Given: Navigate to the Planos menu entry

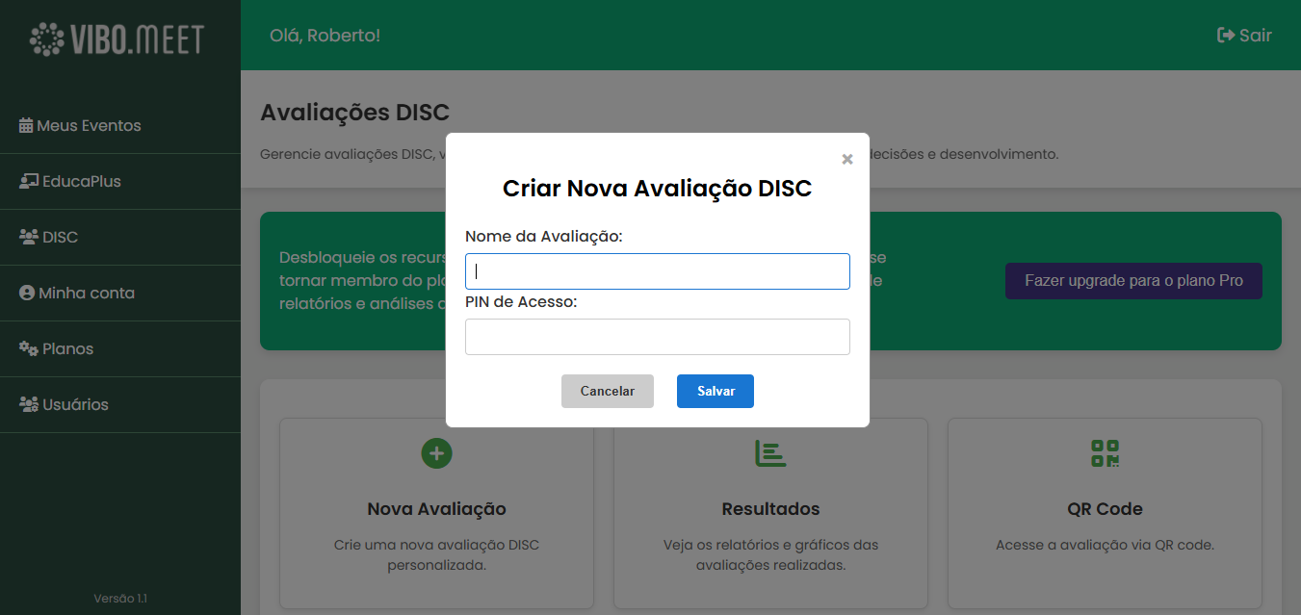Looking at the screenshot, I should (67, 347).
